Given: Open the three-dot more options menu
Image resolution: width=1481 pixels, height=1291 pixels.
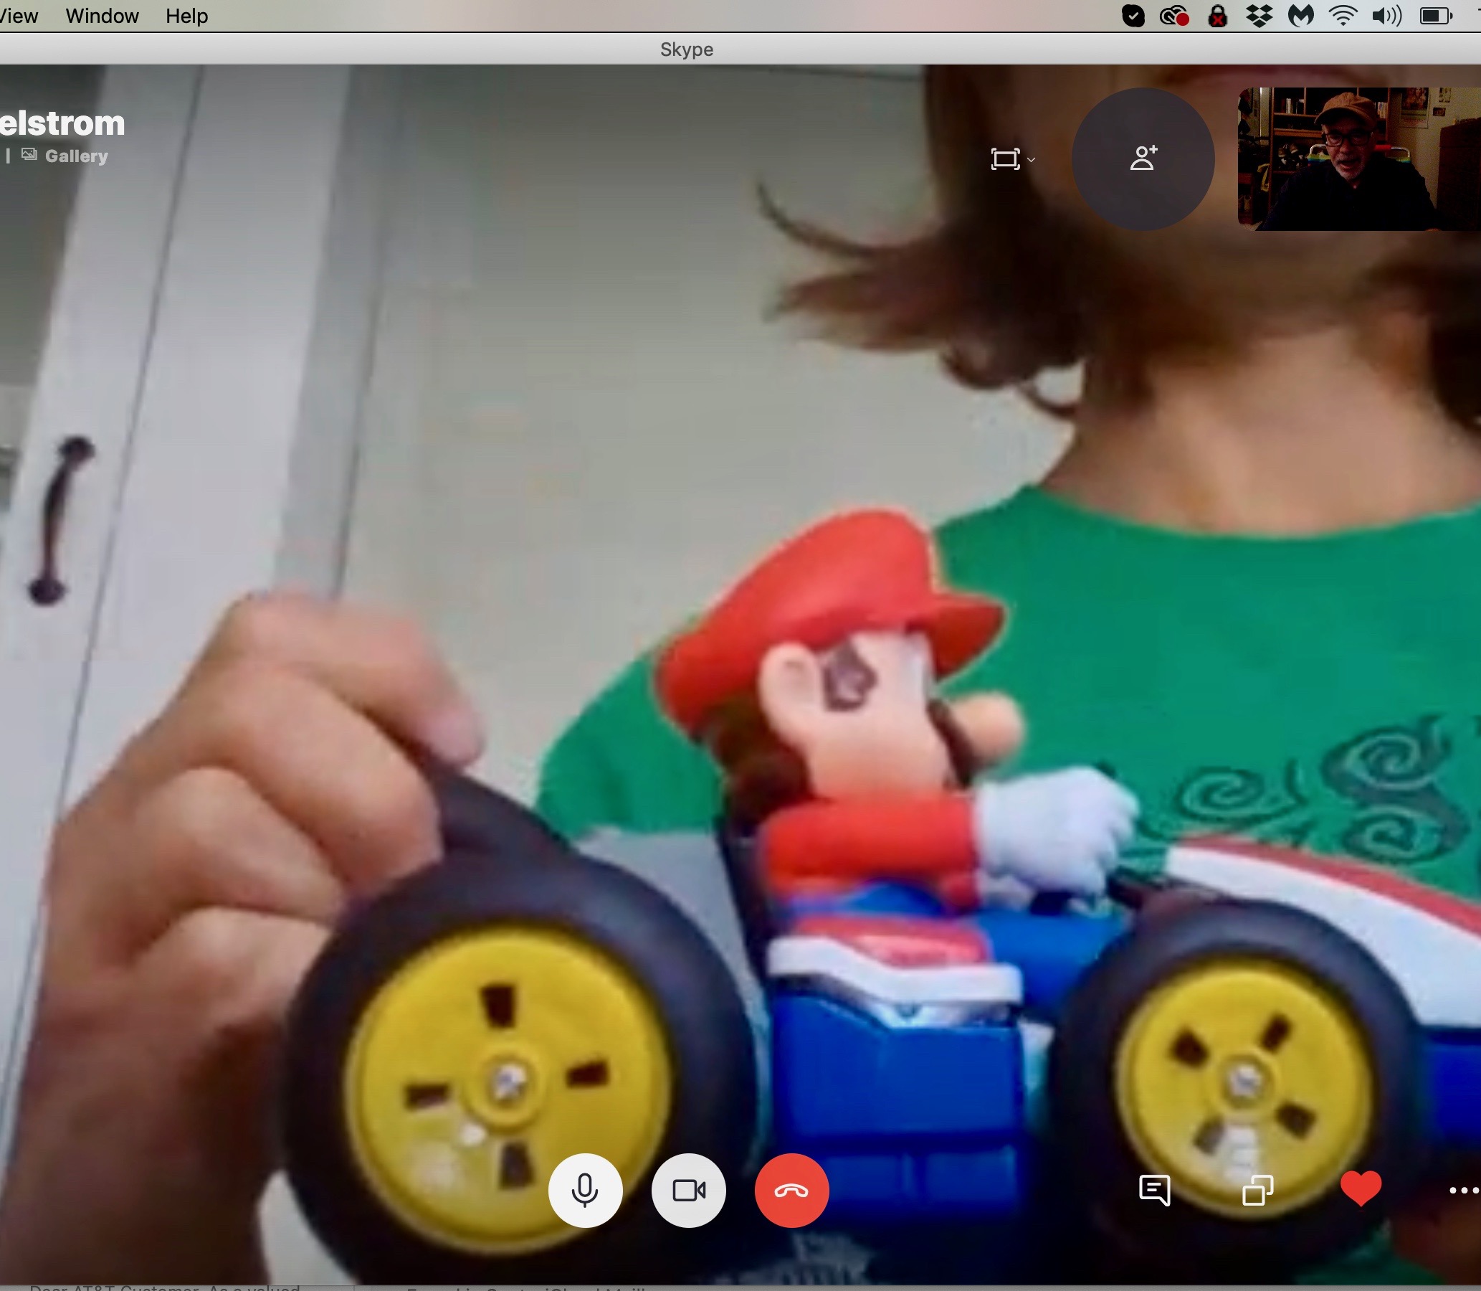Looking at the screenshot, I should [1463, 1190].
